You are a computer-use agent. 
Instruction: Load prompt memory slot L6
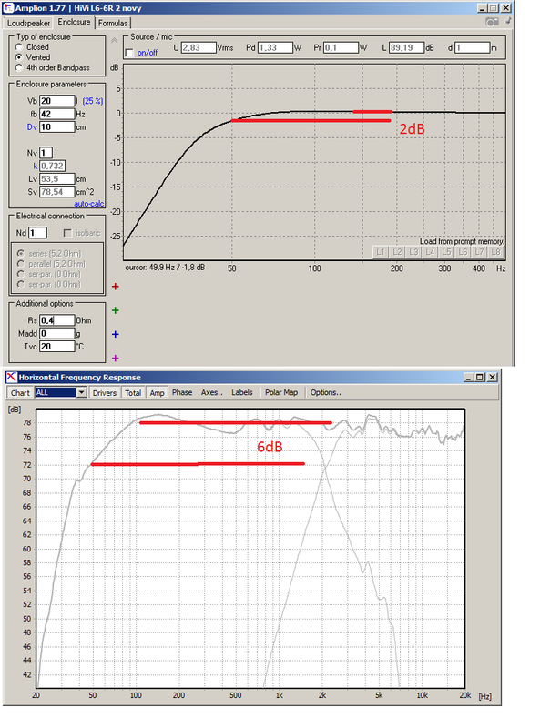click(x=463, y=252)
